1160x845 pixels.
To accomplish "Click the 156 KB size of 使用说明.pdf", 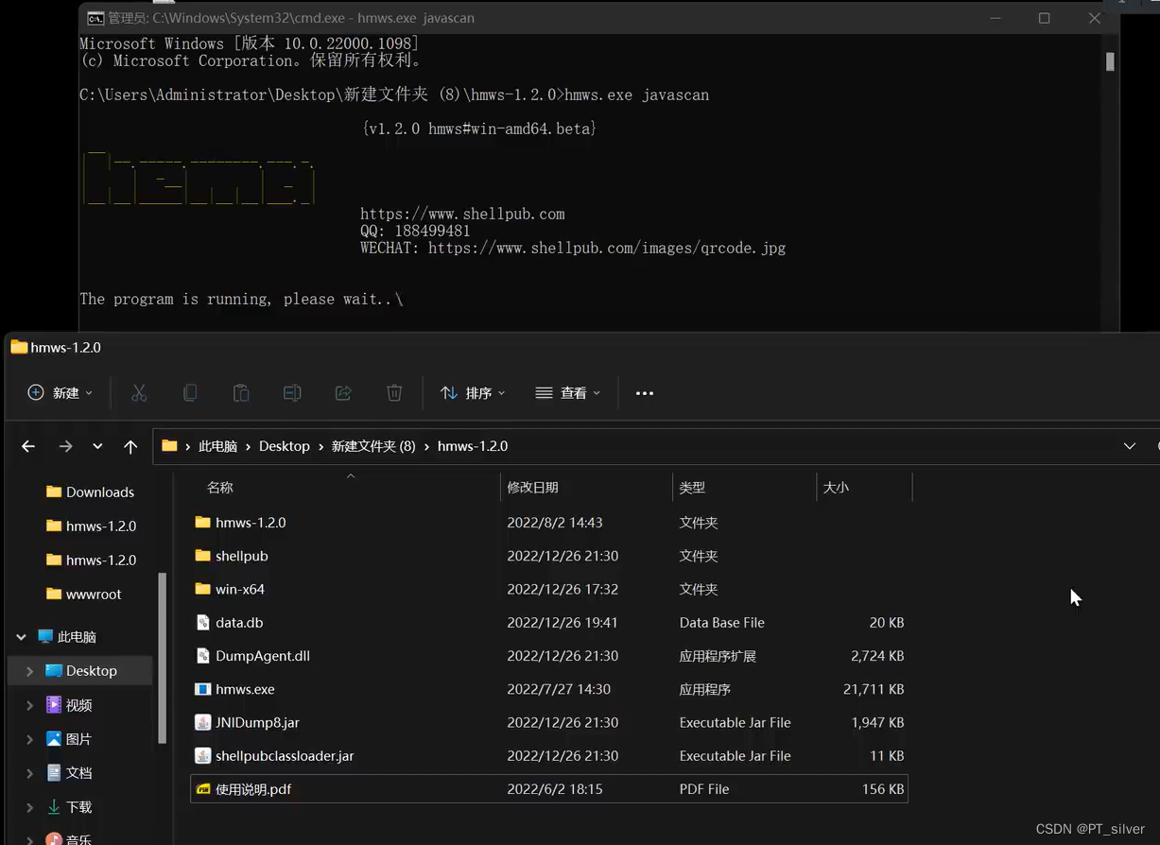I will (x=881, y=789).
